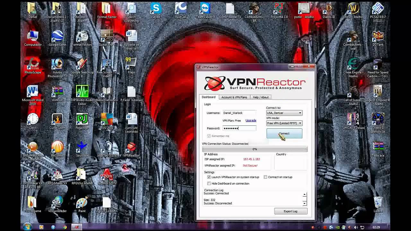411x231 pixels.
Task: Select the Lixeira recycle bin icon
Action: (378, 205)
